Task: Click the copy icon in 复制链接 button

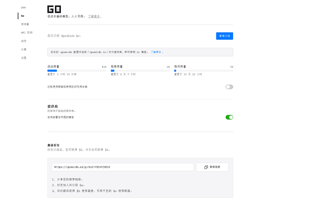Action: tap(206, 167)
